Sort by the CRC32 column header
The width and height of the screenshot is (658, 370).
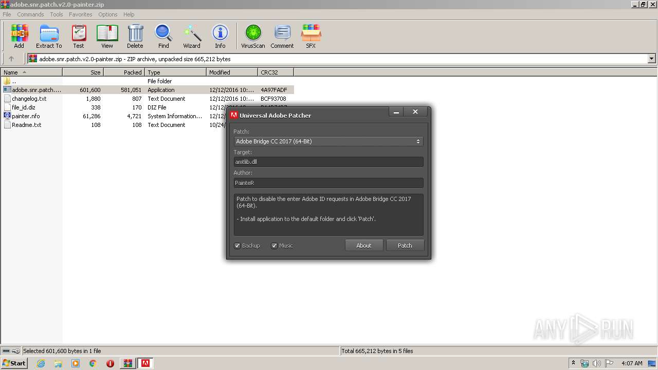(x=276, y=72)
